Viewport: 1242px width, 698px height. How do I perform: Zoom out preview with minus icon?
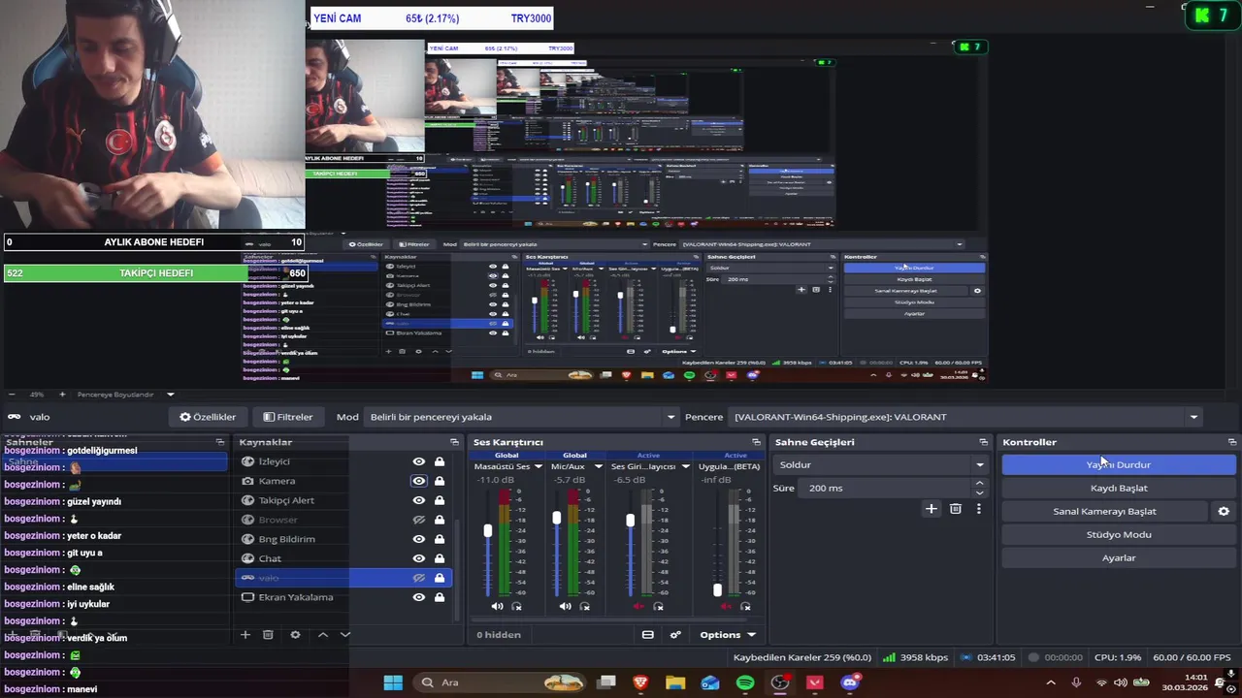pos(12,395)
